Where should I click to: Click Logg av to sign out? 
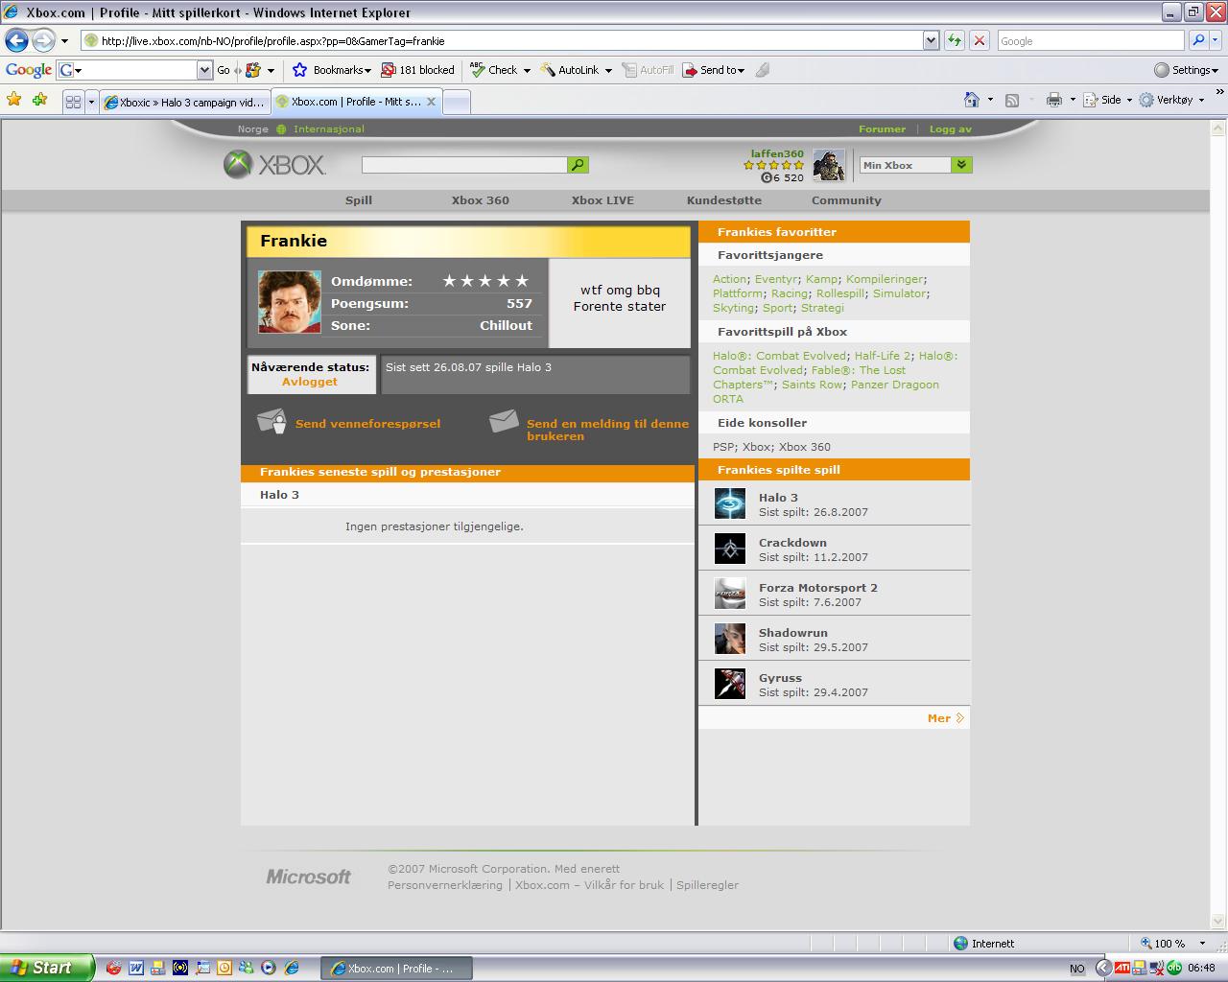[950, 129]
